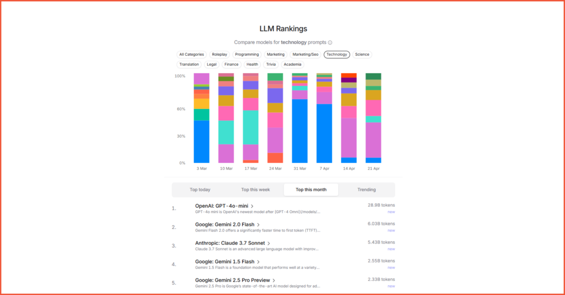The width and height of the screenshot is (565, 295).
Task: Click the teal segment in 10 Mar bar
Action: pyautogui.click(x=226, y=133)
